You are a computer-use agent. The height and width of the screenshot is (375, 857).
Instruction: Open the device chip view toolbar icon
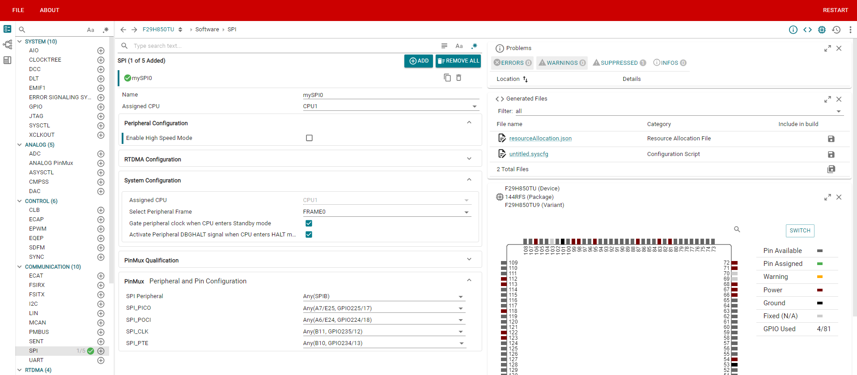[x=822, y=29]
